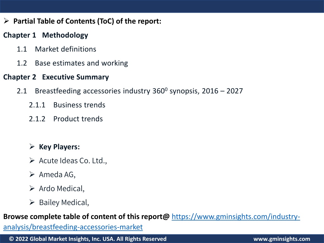Screen dimensions: 324x243
Task: Click the '2.1.1 Business trends' entry
Action: point(67,105)
